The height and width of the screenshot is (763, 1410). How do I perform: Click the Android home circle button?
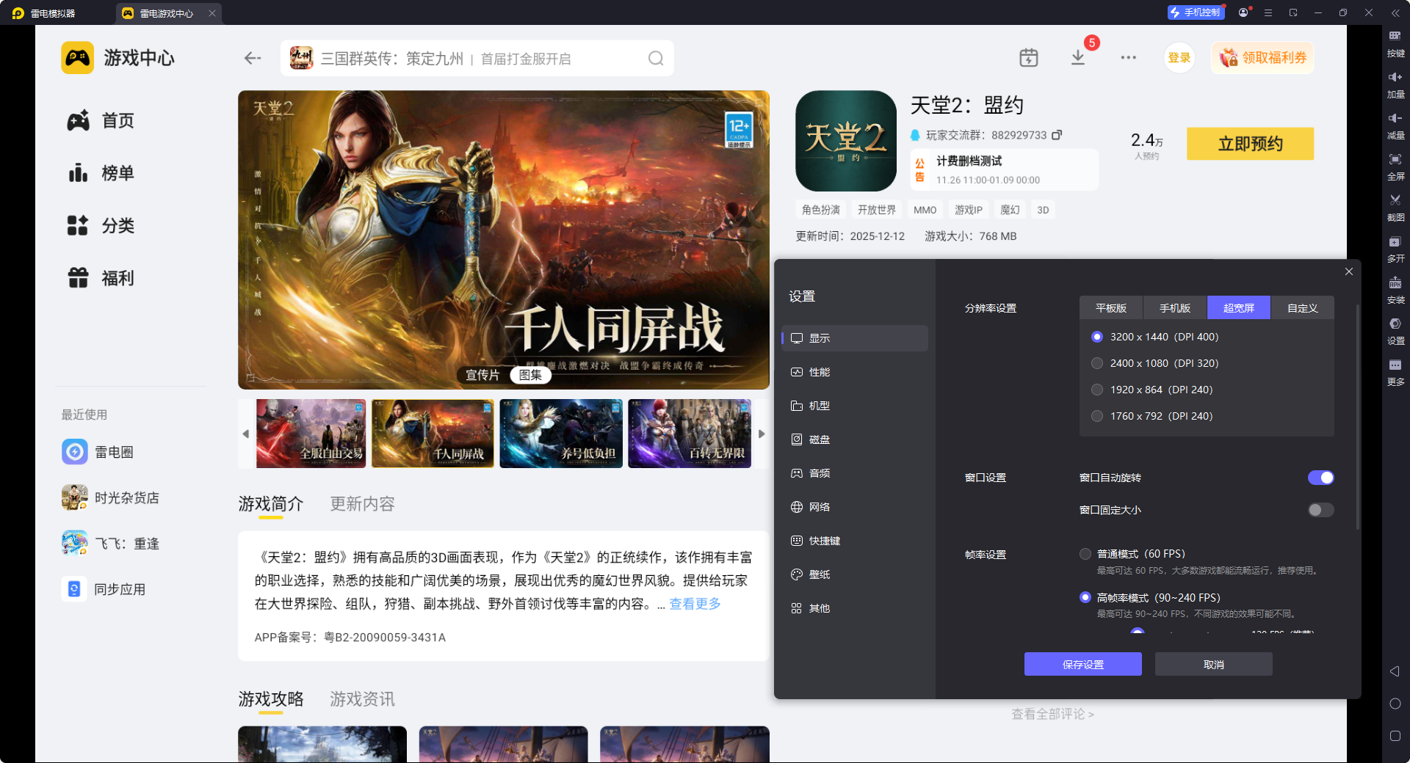[1395, 704]
